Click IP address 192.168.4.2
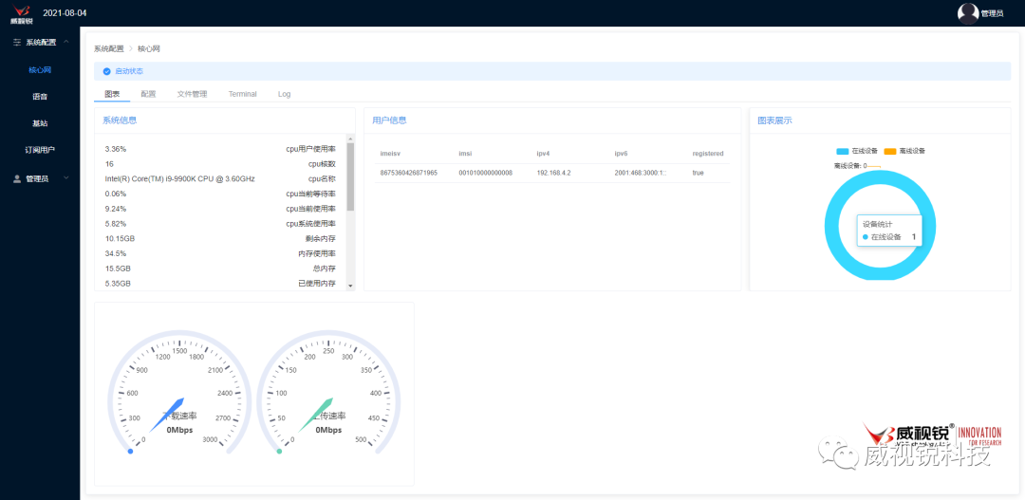This screenshot has height=500, width=1025. (x=553, y=174)
